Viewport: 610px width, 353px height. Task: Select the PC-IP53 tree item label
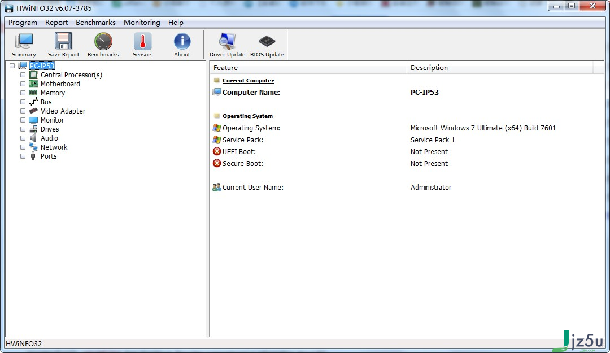(42, 66)
